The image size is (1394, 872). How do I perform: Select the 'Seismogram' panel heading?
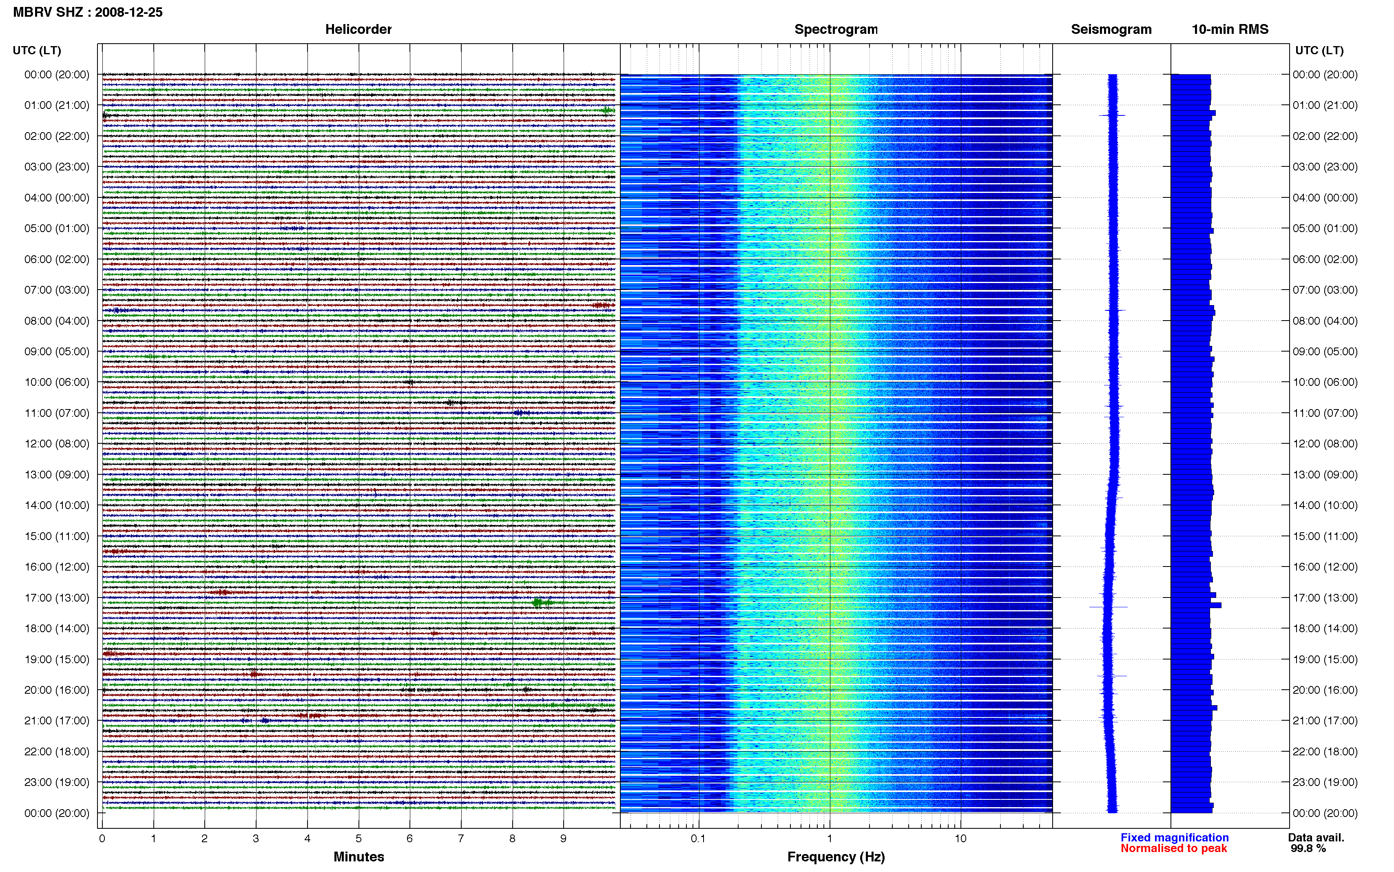(x=1111, y=29)
